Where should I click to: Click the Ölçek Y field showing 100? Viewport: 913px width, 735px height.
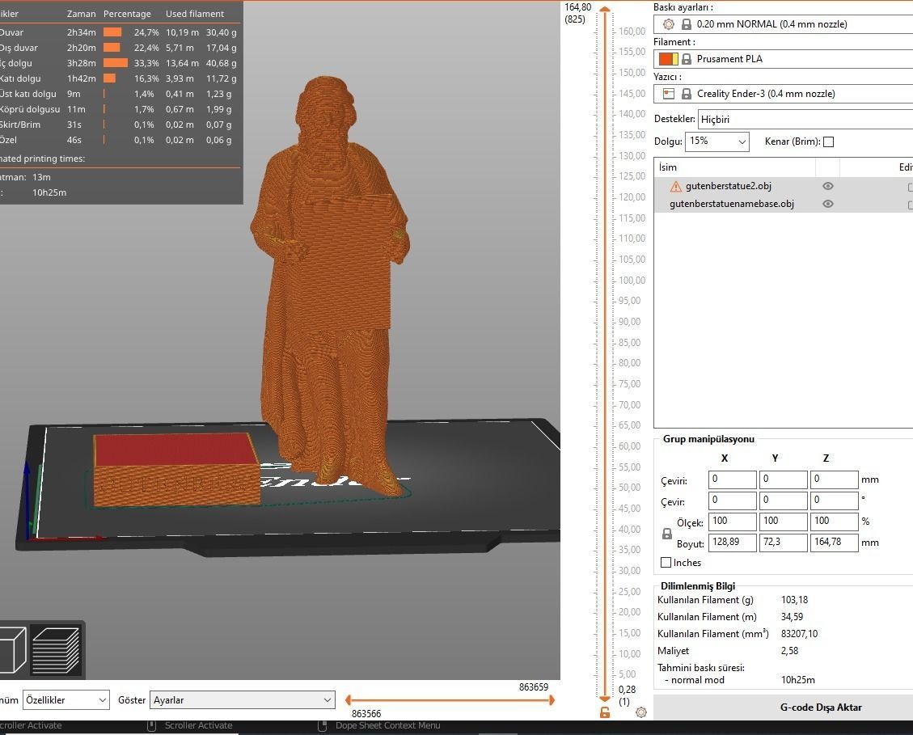pyautogui.click(x=783, y=522)
